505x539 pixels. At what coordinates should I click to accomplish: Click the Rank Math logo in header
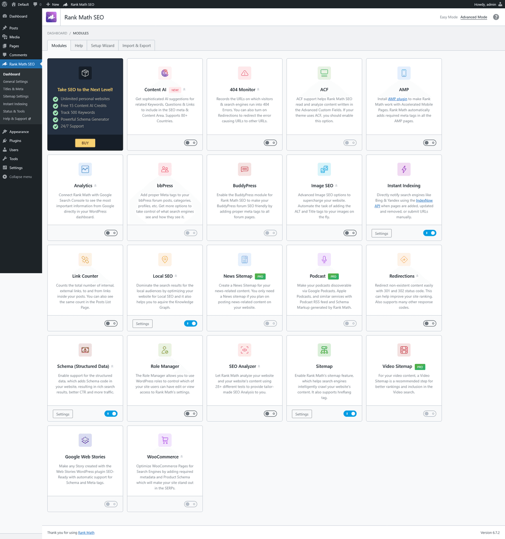pos(51,17)
